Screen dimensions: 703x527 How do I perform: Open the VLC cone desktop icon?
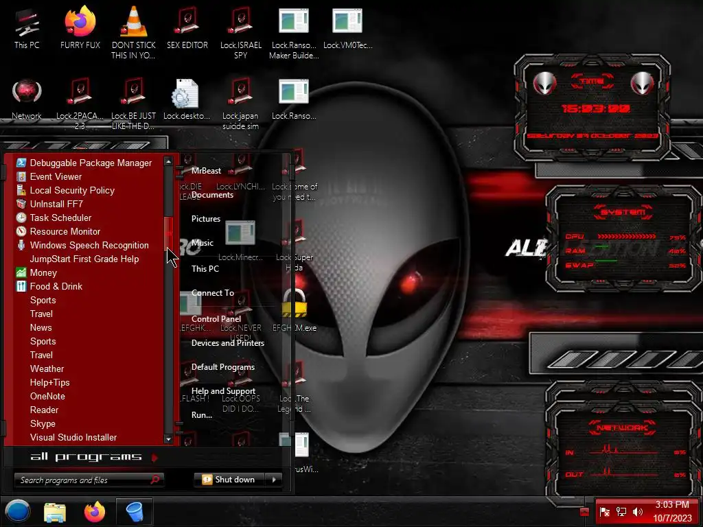134,32
